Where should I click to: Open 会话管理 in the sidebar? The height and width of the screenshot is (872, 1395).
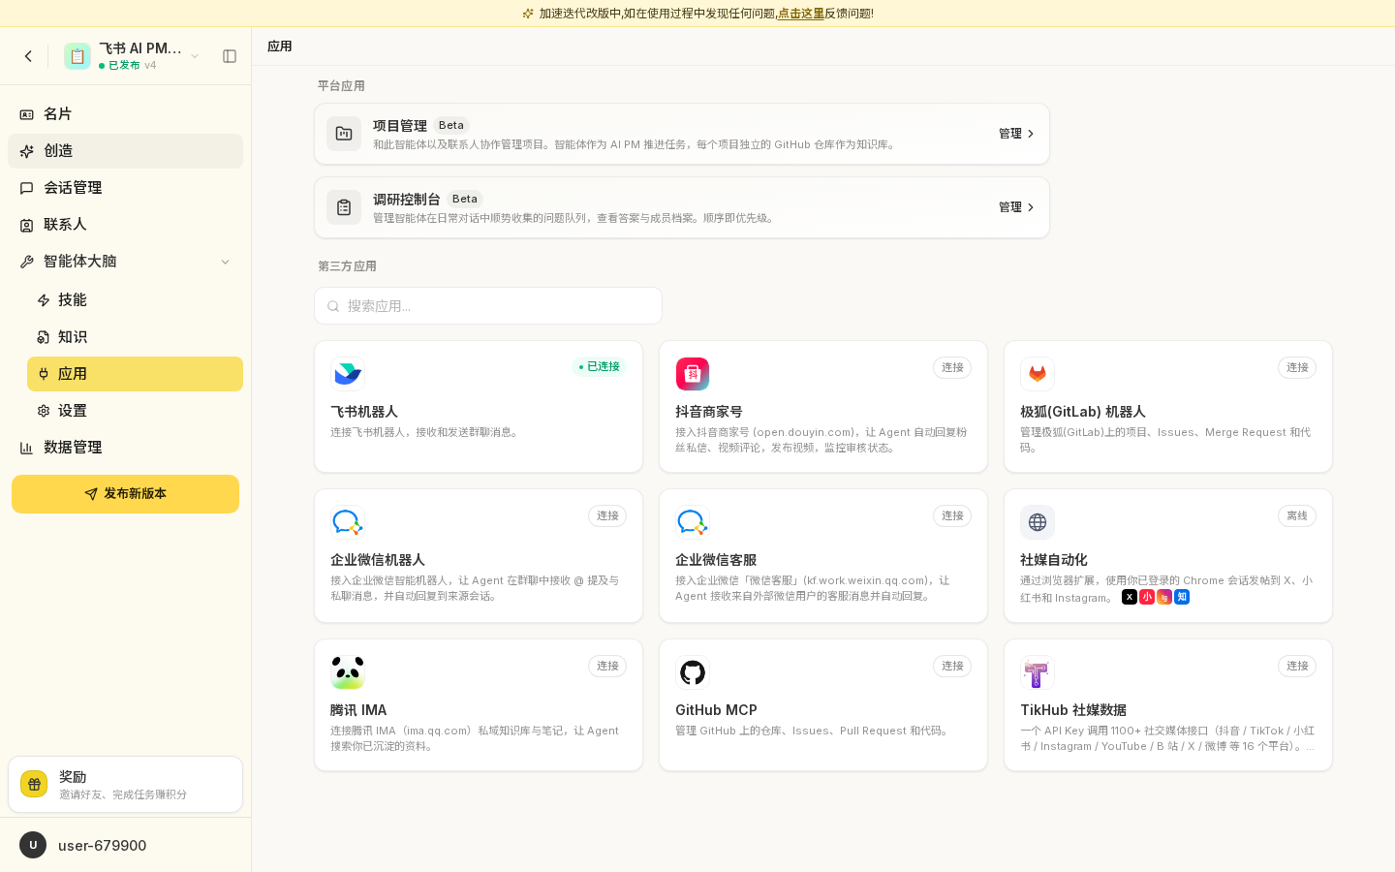click(x=125, y=188)
